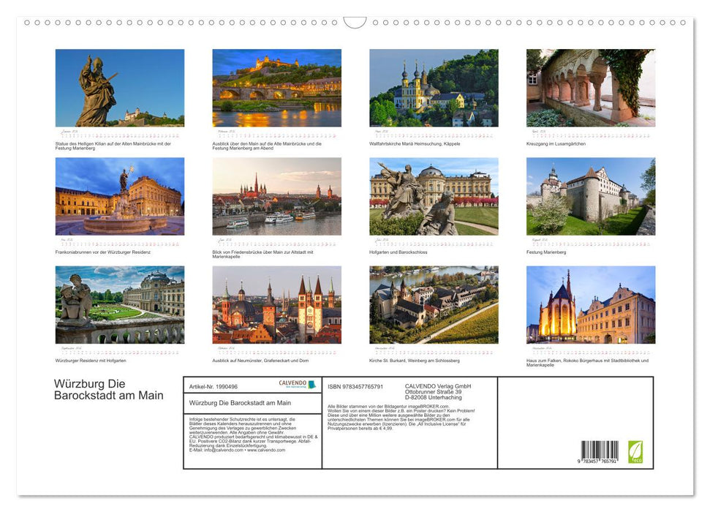Select the Festung Marienberg fortress image
Viewport: 710px width, 512px height.
(589, 197)
